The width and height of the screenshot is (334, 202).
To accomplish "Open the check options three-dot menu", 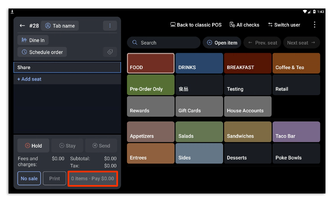I will pyautogui.click(x=110, y=26).
